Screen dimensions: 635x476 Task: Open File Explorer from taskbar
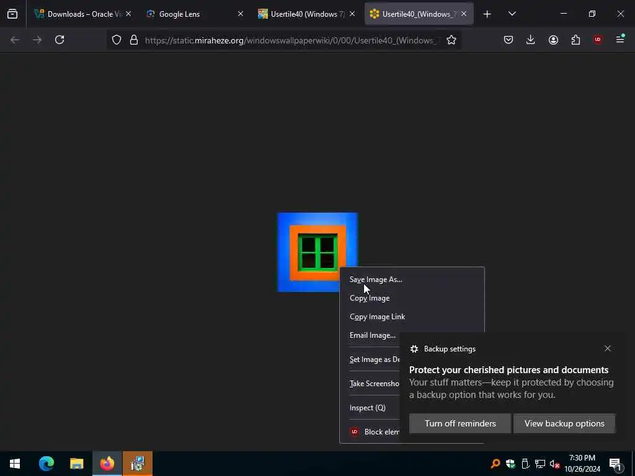click(x=76, y=464)
